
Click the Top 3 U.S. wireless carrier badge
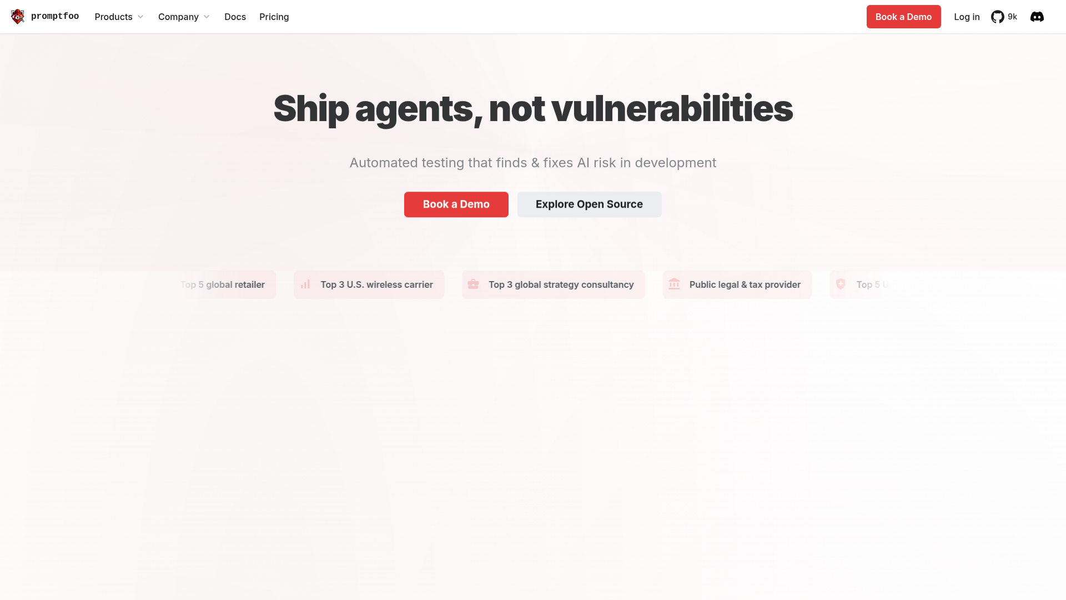pyautogui.click(x=369, y=284)
